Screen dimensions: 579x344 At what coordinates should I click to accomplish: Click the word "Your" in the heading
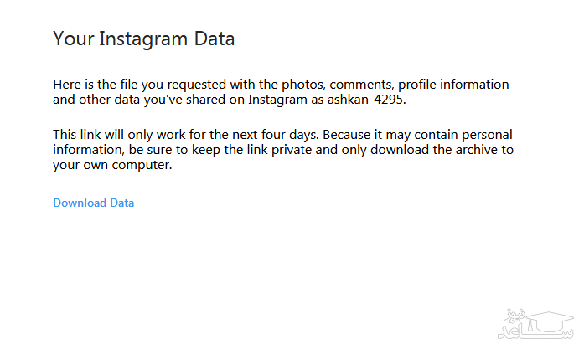coord(70,39)
